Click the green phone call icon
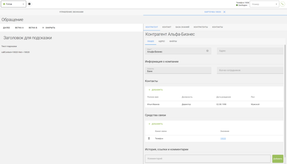The width and height of the screenshot is (287, 164). (x=283, y=4)
